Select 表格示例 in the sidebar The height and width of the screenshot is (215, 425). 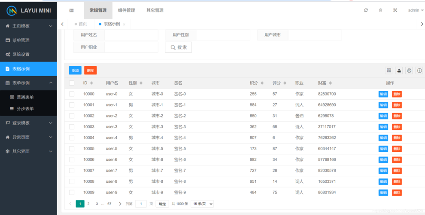coord(28,69)
